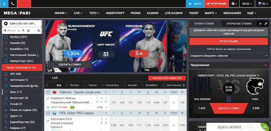Click the Гонки на лодках icon

pyautogui.click(x=6, y=110)
